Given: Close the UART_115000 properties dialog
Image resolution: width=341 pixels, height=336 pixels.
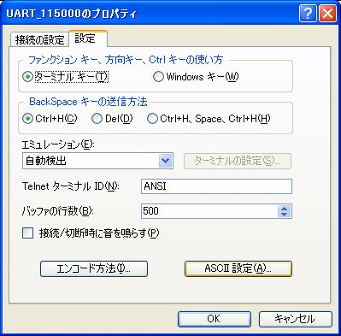Looking at the screenshot, I should [x=327, y=14].
